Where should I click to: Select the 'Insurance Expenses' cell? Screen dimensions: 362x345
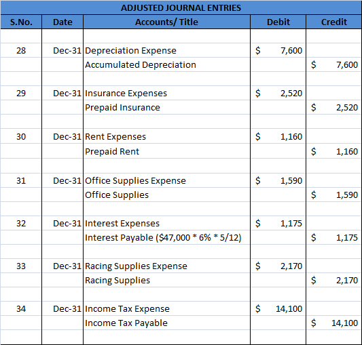point(166,94)
